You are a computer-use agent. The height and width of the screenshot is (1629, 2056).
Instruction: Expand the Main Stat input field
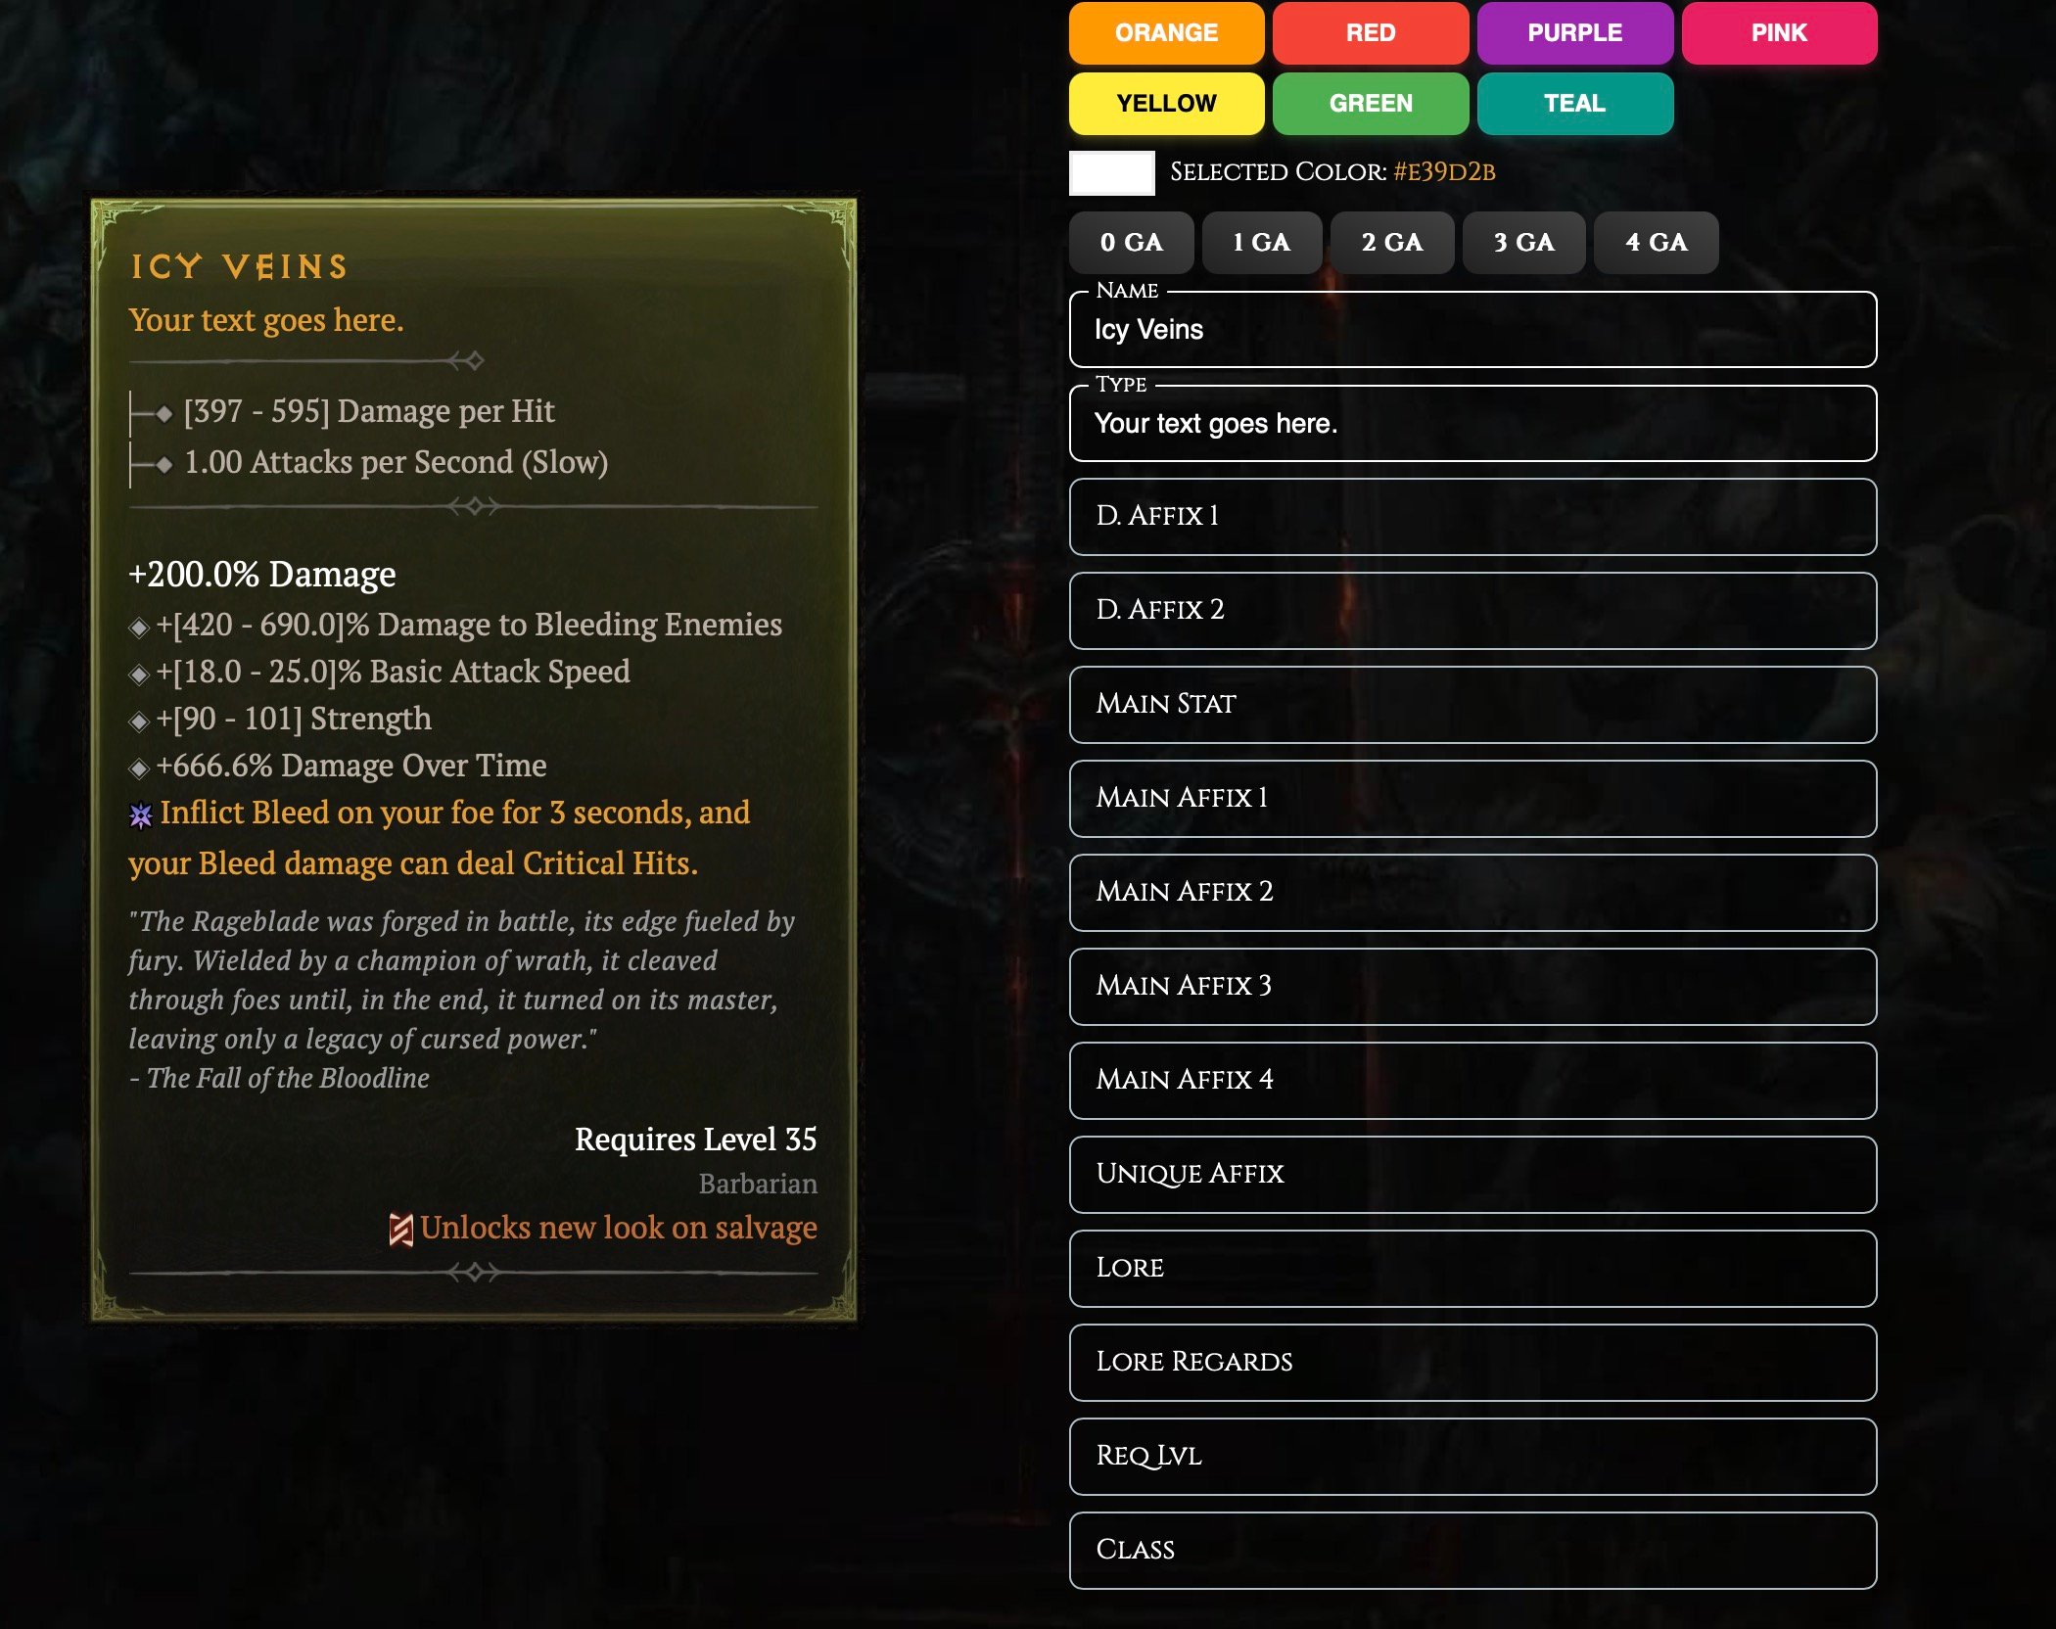[1473, 704]
